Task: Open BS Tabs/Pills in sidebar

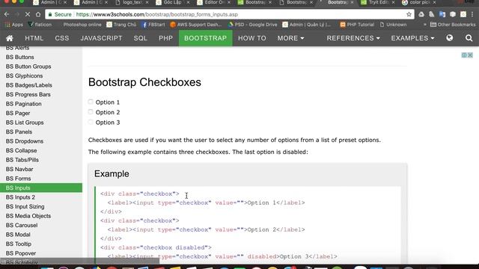Action: (x=22, y=160)
